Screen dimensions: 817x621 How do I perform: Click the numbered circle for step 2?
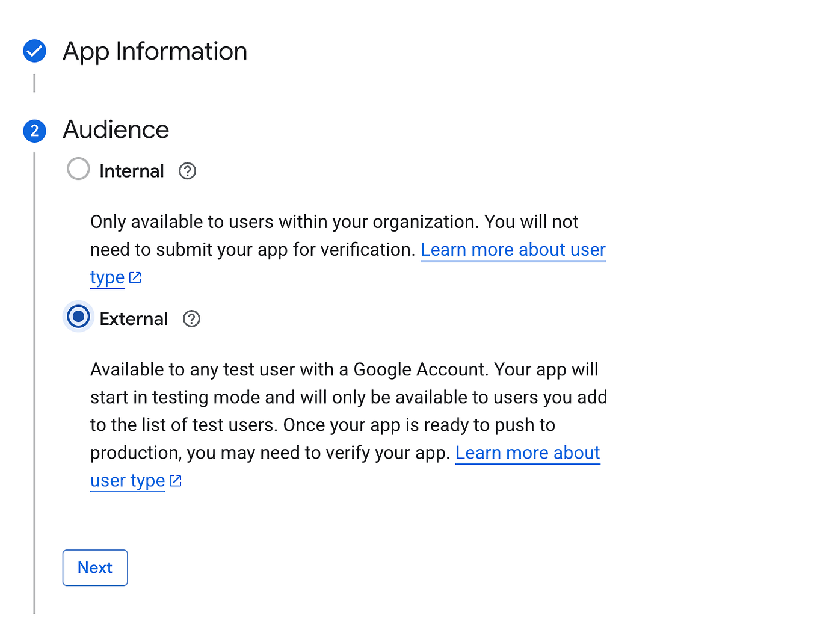34,130
